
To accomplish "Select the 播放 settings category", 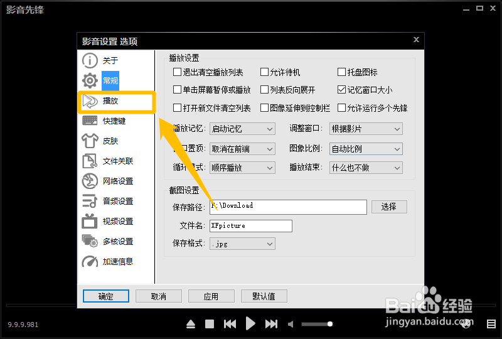I will tap(110, 101).
